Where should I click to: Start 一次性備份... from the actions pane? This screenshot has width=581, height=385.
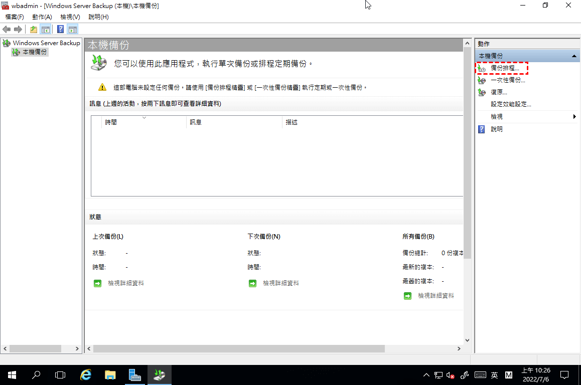coord(508,80)
